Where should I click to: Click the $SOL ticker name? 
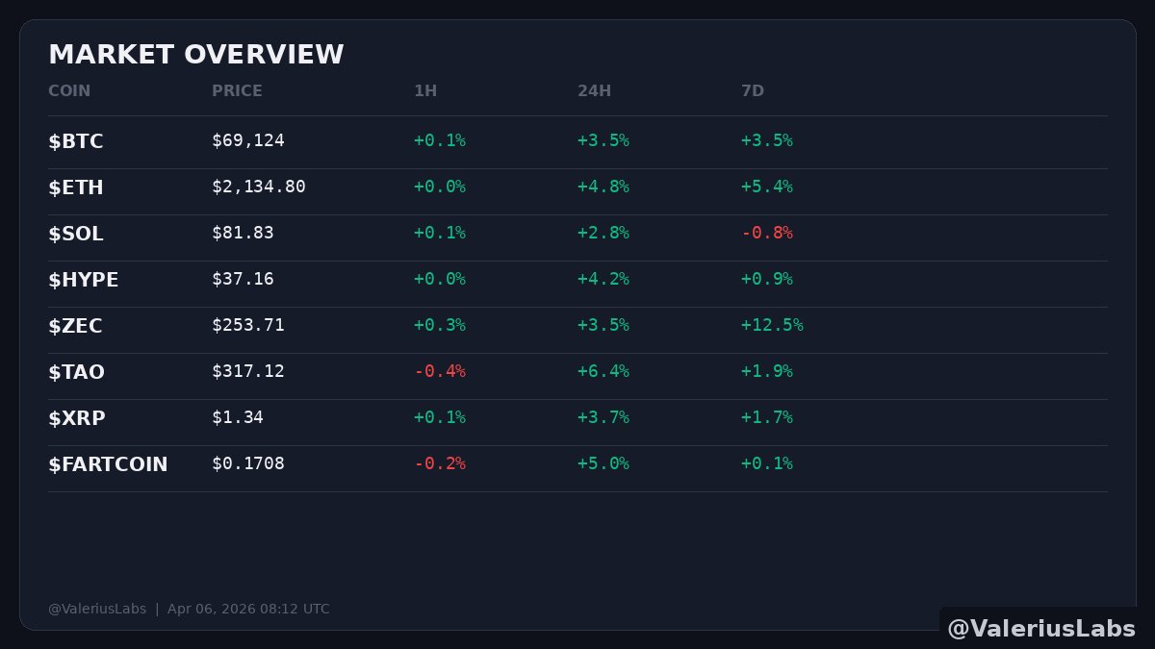(x=76, y=234)
